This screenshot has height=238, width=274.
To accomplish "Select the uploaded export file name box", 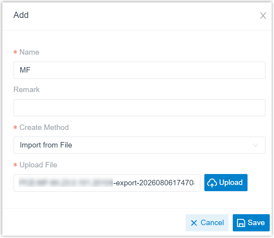I will tap(107, 183).
